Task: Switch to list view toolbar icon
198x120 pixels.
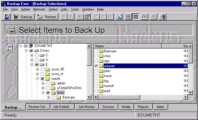Action: (128, 17)
